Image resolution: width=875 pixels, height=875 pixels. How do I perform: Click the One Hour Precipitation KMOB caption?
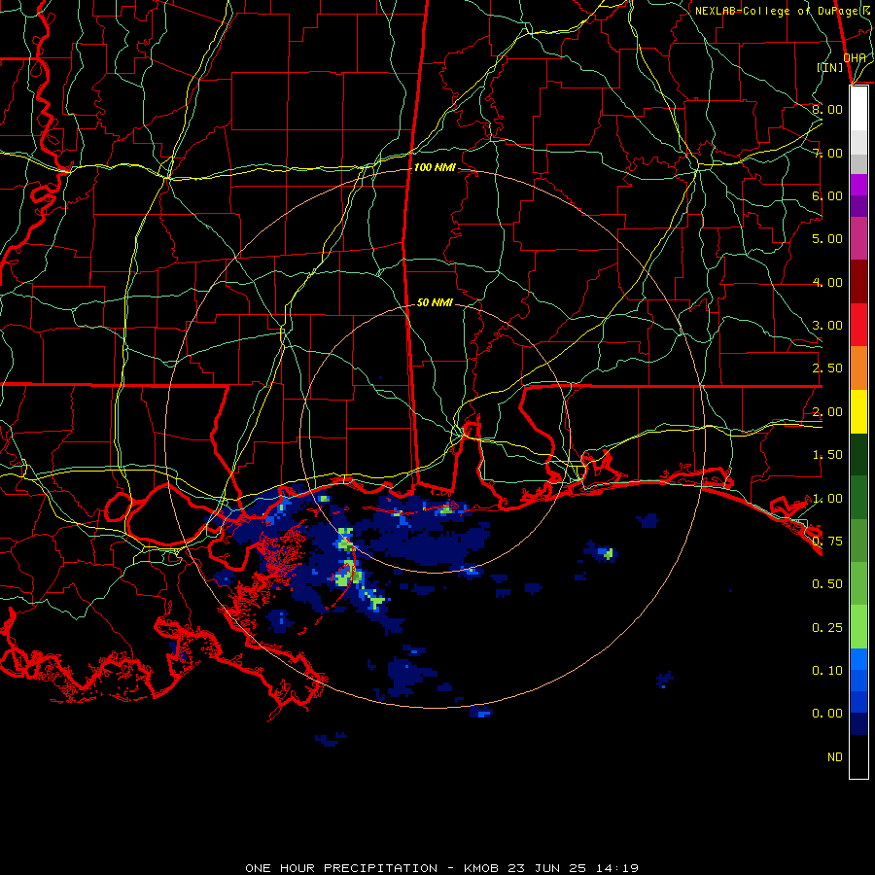(441, 868)
